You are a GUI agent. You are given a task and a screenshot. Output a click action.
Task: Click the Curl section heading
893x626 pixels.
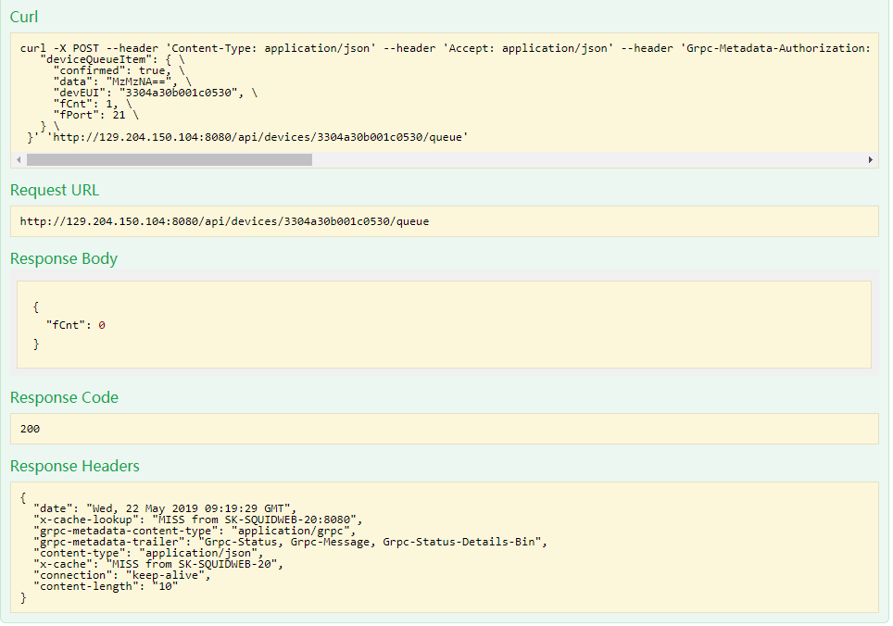point(24,17)
